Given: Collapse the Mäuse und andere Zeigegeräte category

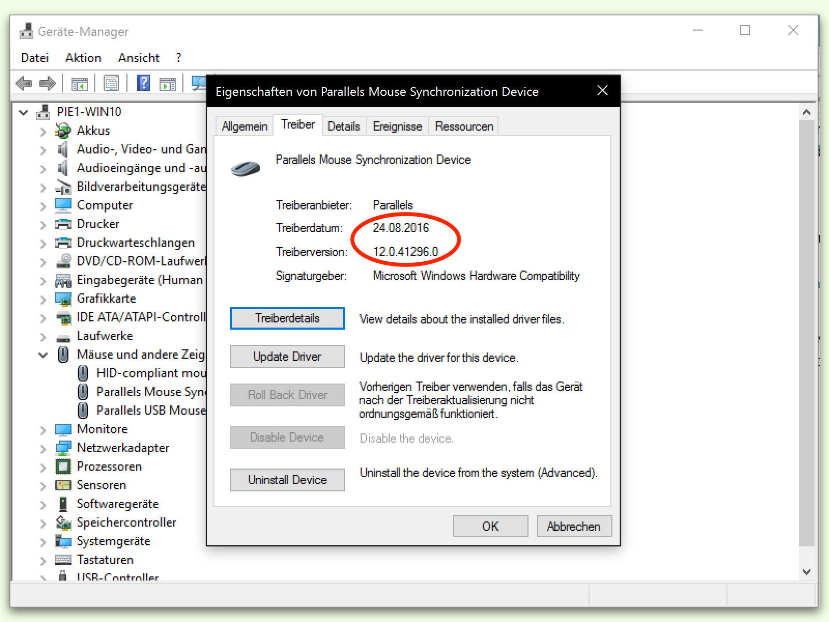Looking at the screenshot, I should [x=44, y=355].
